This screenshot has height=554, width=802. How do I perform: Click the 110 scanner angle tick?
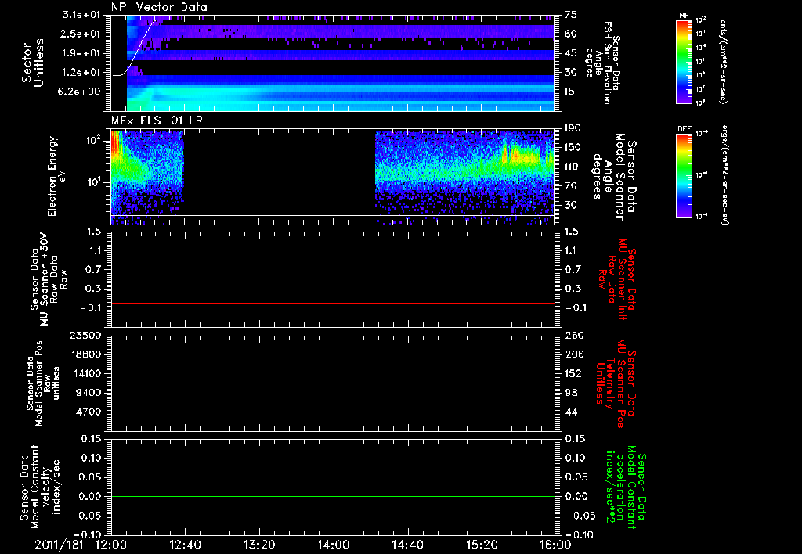click(573, 167)
